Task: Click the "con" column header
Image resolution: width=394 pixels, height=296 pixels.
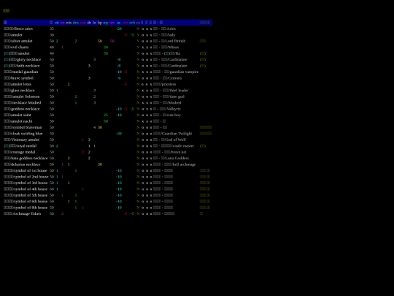Action: (x=83, y=23)
